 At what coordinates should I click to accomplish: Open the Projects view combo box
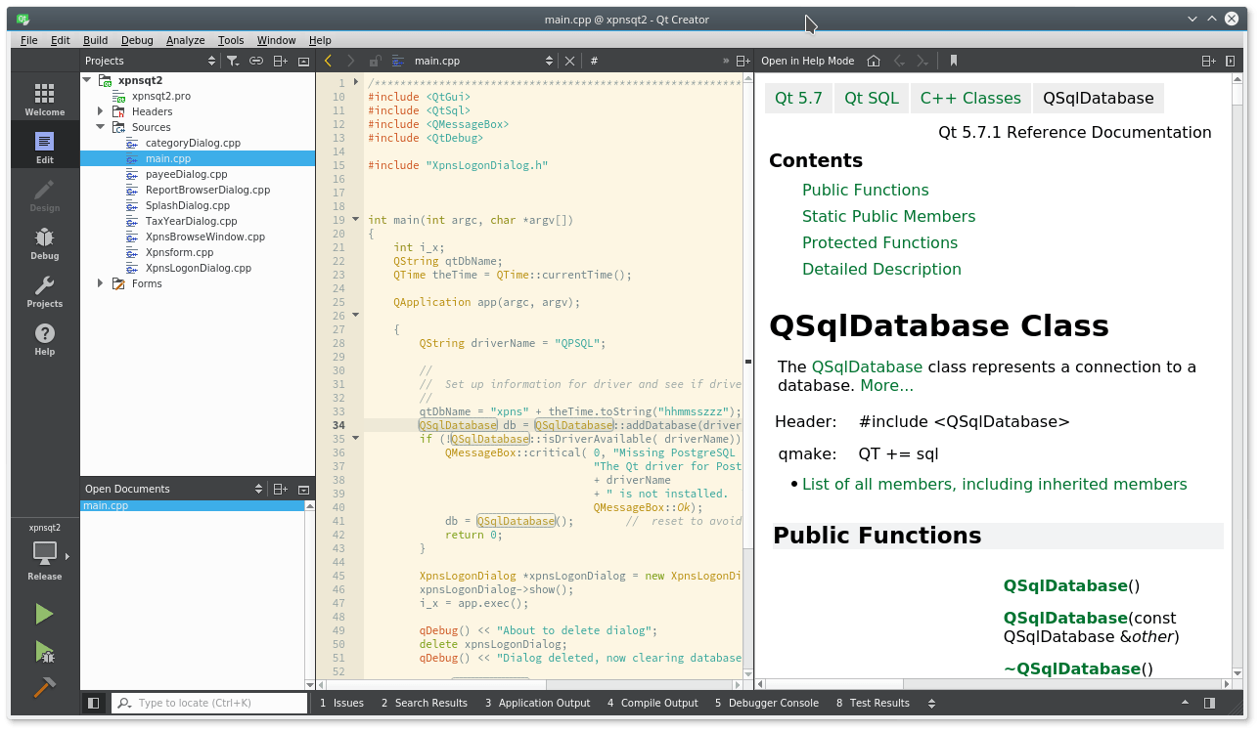tap(151, 61)
